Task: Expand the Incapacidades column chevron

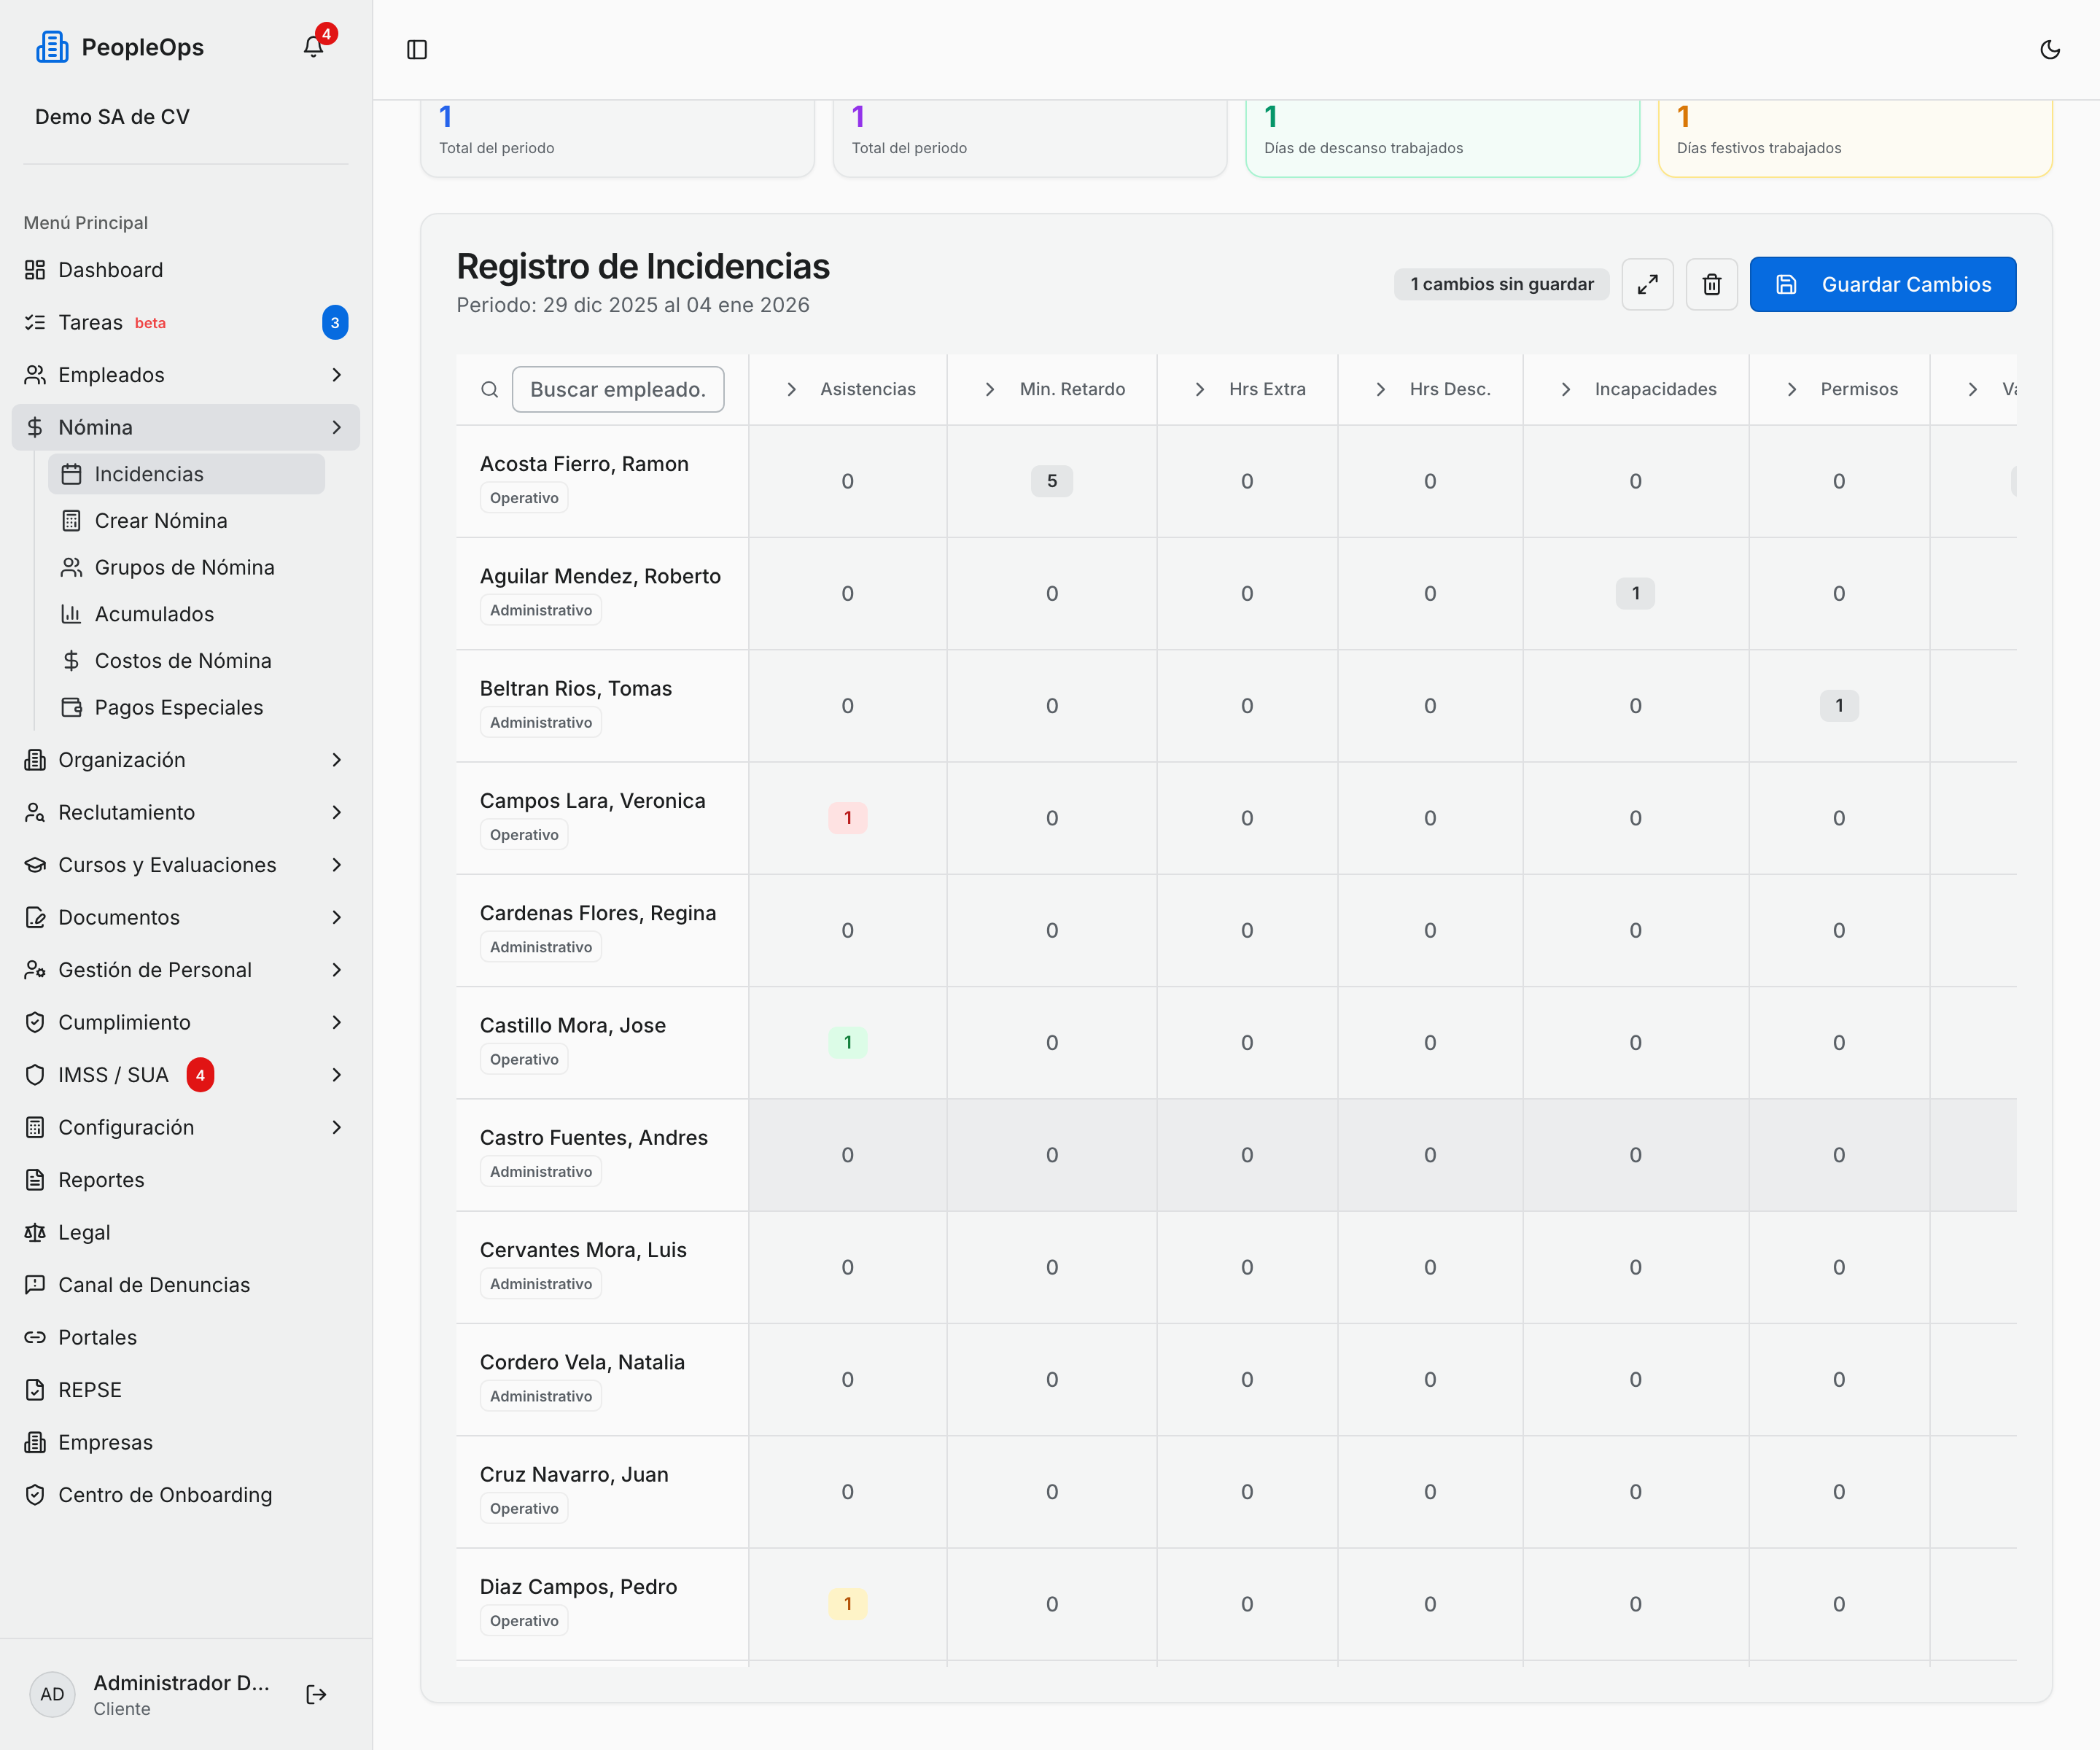Action: coord(1566,389)
